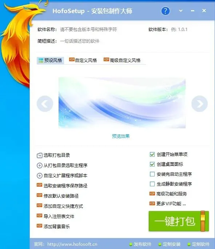The width and height of the screenshot is (215, 249).
Task: Show next style with right arrow
Action: tap(199, 104)
